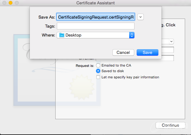Click the Certificate Assistant title bar text
Image resolution: width=191 pixels, height=135 pixels.
pyautogui.click(x=95, y=3)
